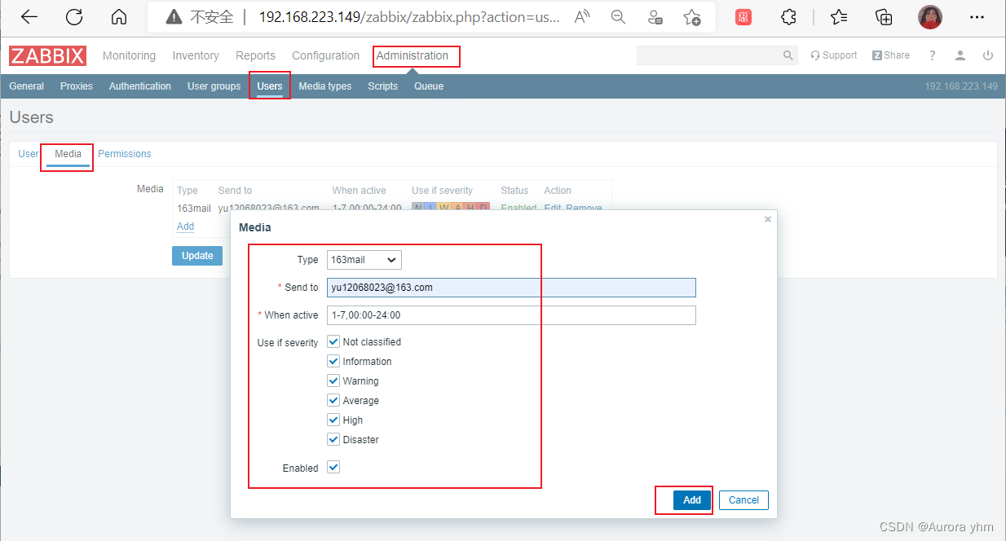
Task: Click the Add link under media list
Action: (x=185, y=227)
